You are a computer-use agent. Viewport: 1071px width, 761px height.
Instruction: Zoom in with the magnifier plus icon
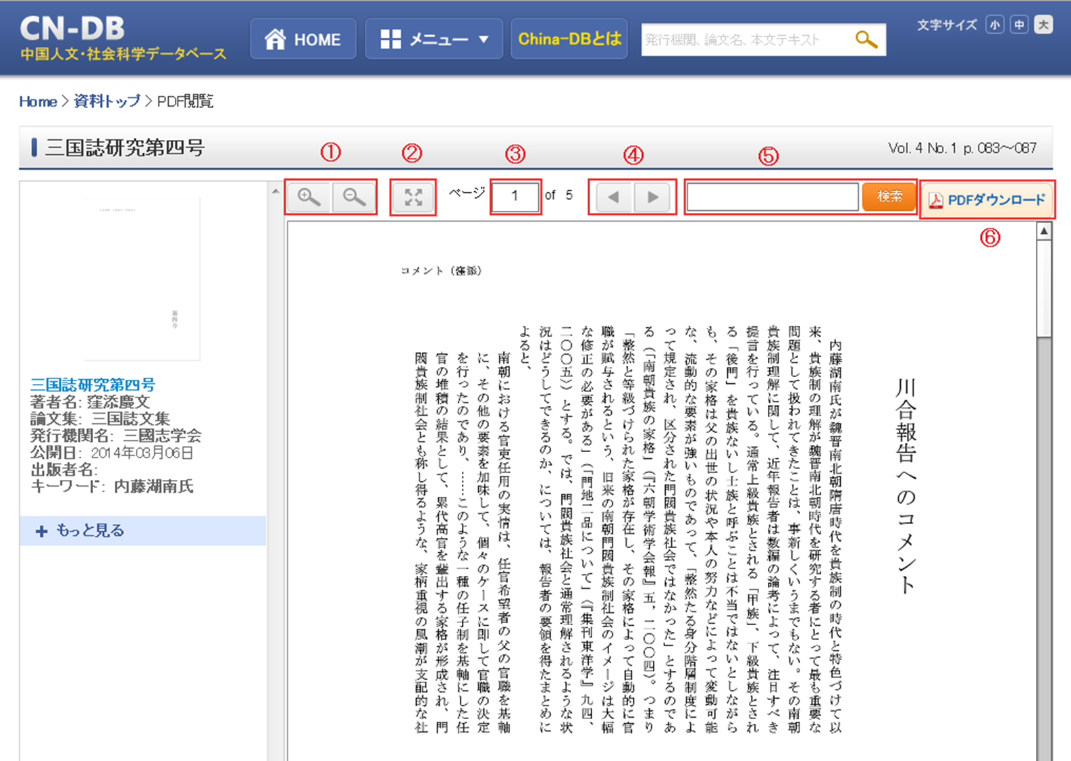309,197
